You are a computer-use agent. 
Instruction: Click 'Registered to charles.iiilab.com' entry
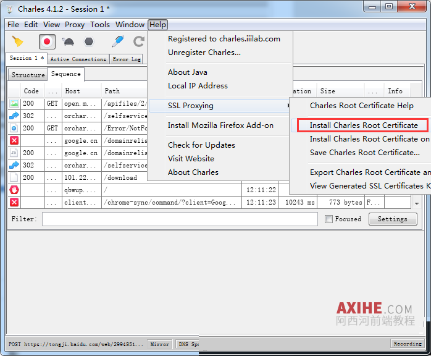coord(224,39)
